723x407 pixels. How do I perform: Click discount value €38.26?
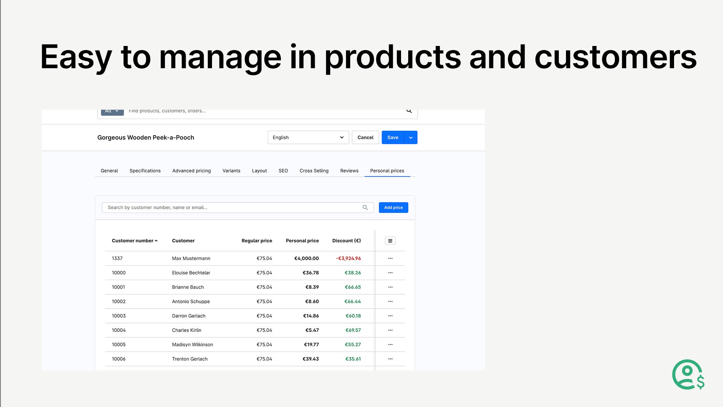tap(353, 273)
